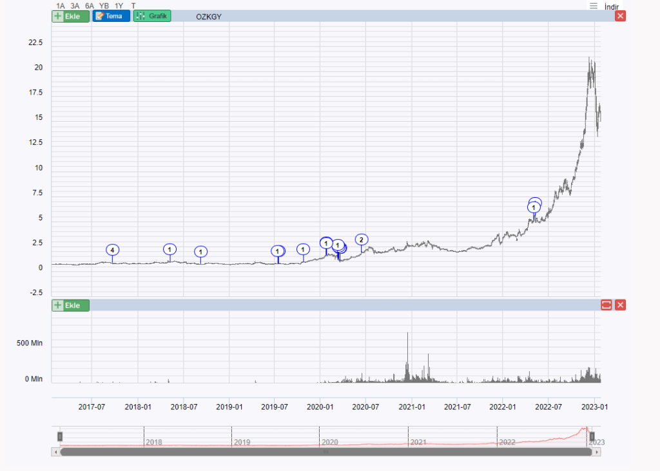Select the 1Y period option
This screenshot has height=471, width=660.
tap(119, 5)
